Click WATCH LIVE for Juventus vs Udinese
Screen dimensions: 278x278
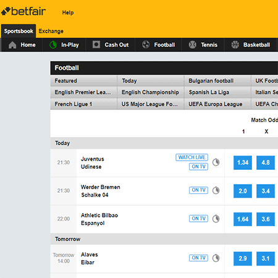click(192, 158)
